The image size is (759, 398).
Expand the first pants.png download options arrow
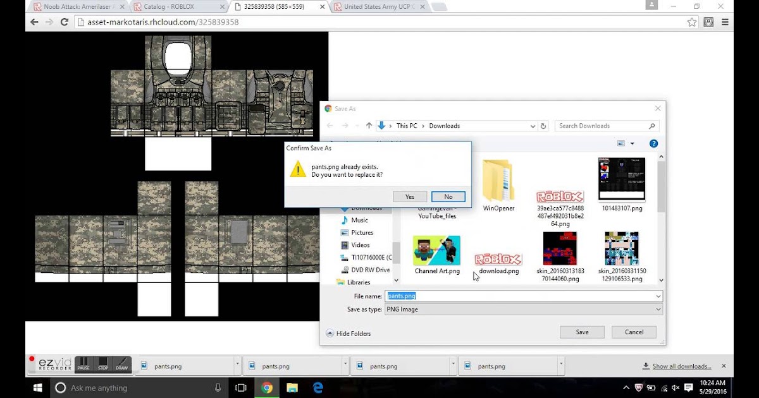pyautogui.click(x=237, y=365)
